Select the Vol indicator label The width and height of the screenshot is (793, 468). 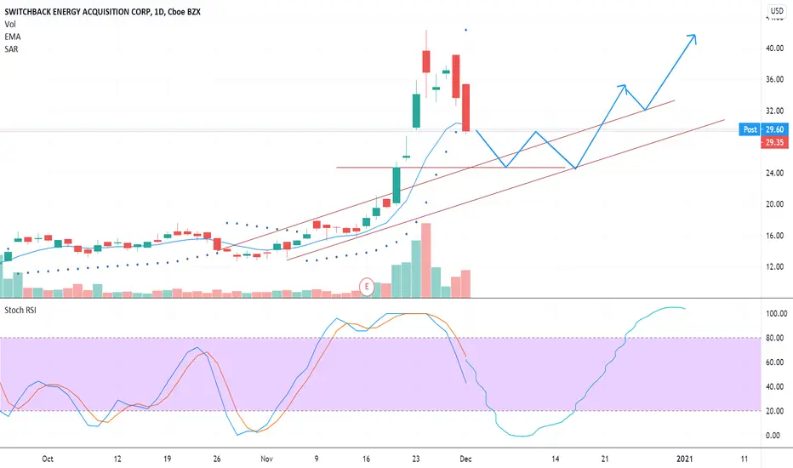[10, 25]
